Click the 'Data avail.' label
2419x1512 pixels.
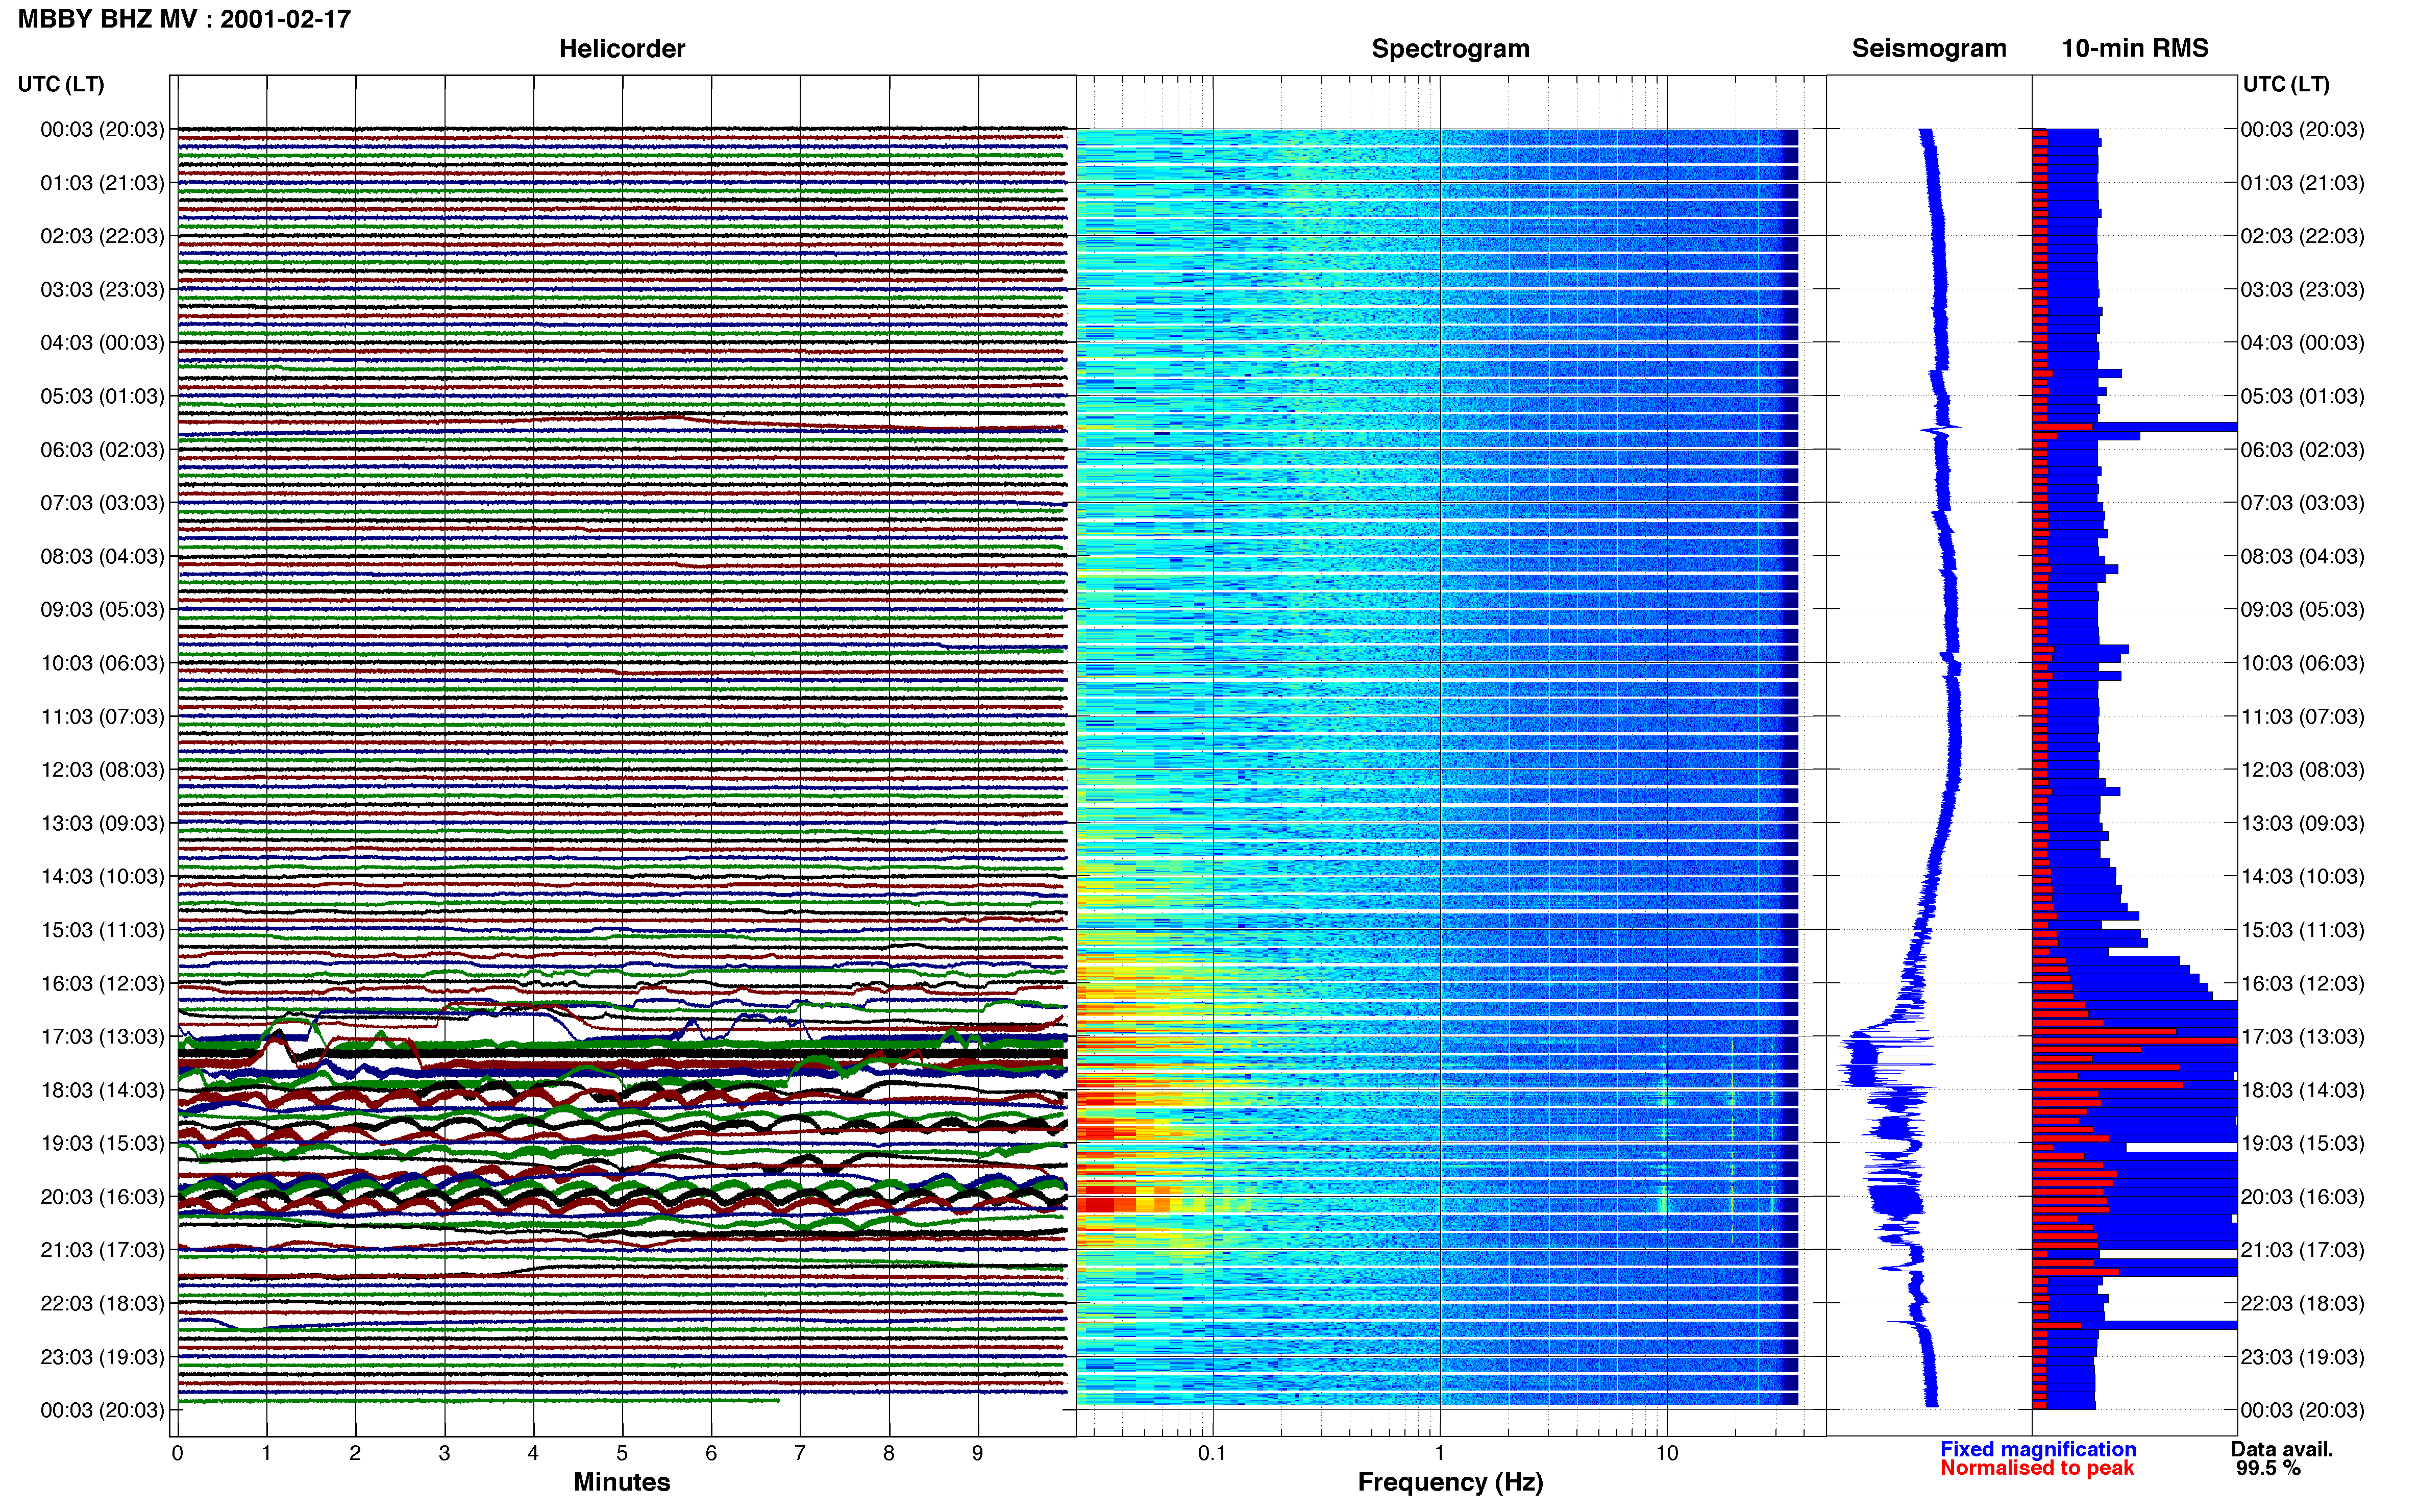point(2282,1449)
